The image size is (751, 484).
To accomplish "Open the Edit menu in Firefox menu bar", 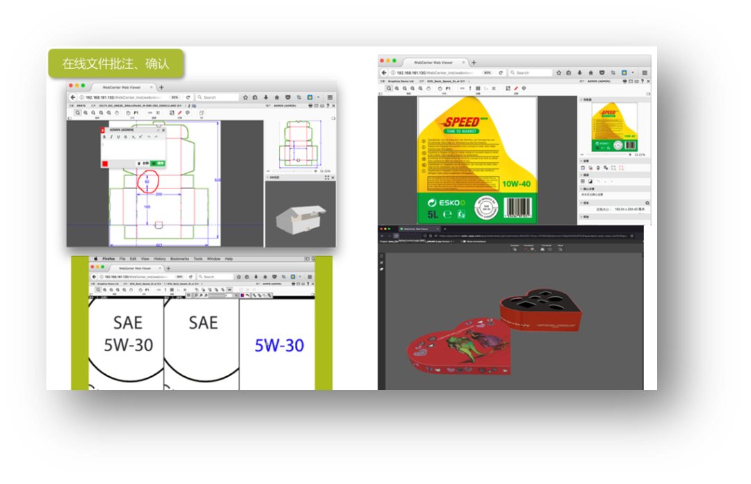I will [133, 259].
